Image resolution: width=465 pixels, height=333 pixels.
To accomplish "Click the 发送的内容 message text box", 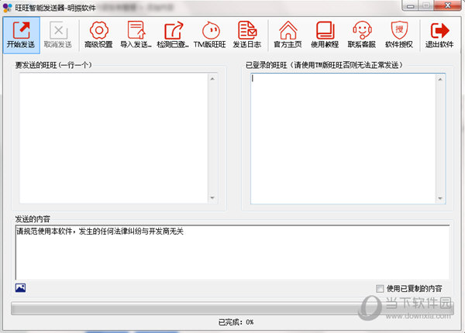I will point(232,252).
